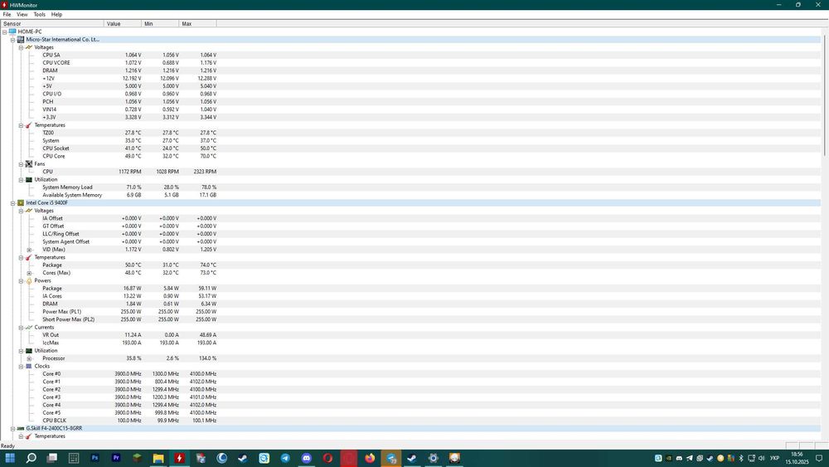The height and width of the screenshot is (467, 829).
Task: Click the volume speaker tray icon
Action: click(x=762, y=458)
